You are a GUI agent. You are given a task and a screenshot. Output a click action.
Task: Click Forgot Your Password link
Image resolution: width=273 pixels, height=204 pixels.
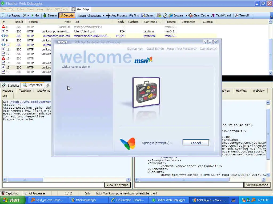click(182, 49)
